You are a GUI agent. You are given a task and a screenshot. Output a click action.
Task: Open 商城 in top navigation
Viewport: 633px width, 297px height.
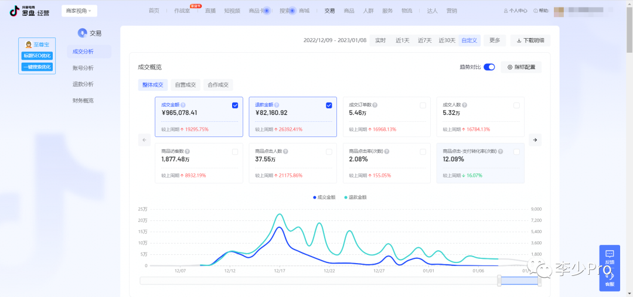click(304, 11)
